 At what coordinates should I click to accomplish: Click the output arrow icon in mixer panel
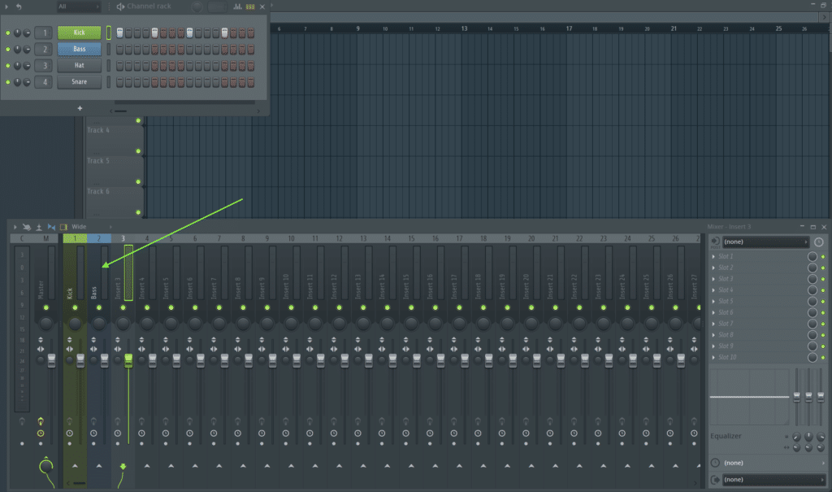point(715,479)
